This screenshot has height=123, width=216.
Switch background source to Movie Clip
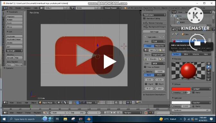pos(159,46)
